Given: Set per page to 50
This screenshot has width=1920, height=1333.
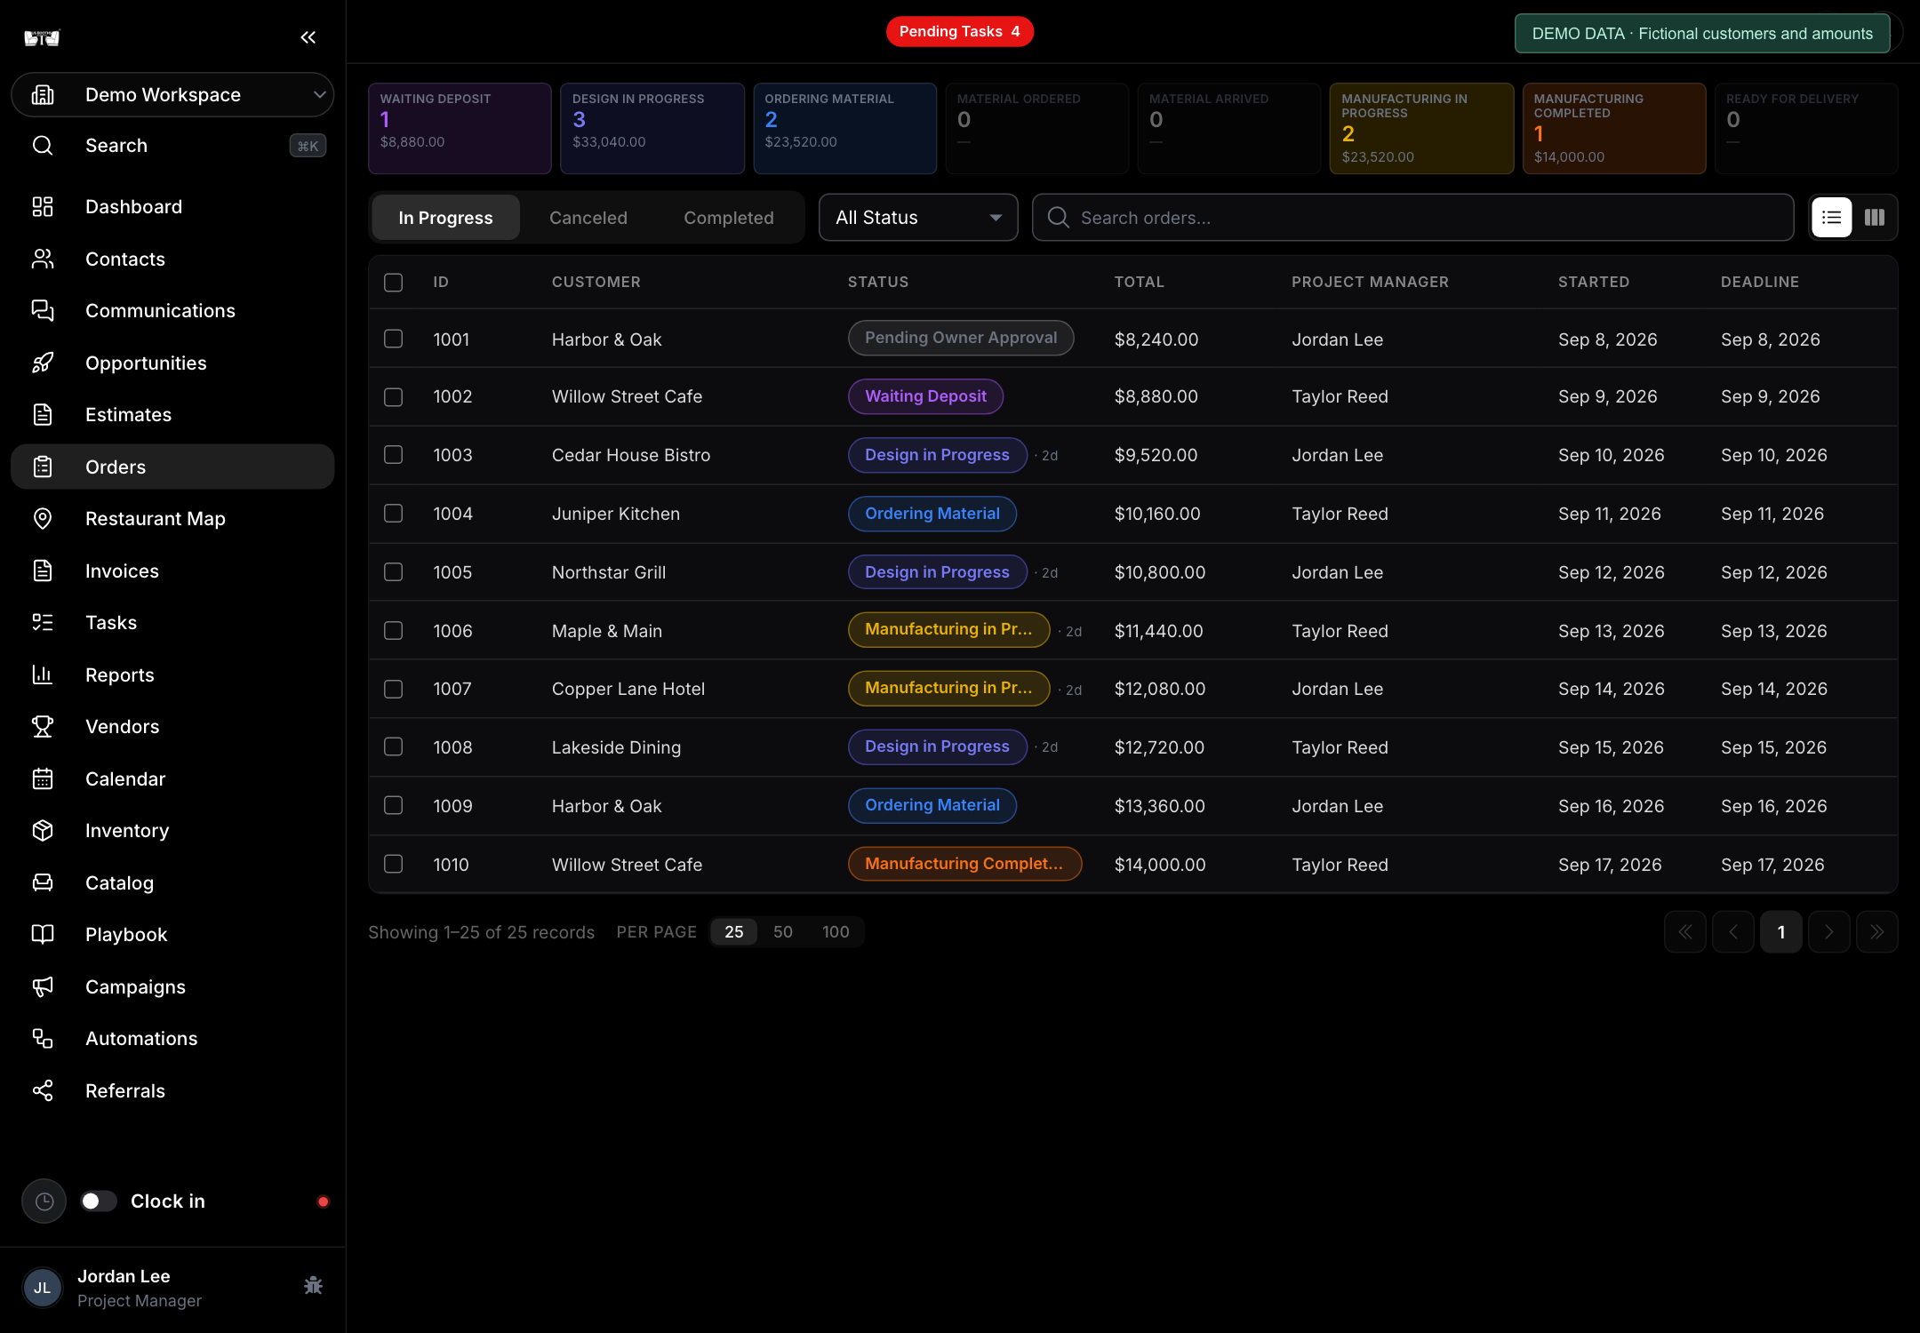Looking at the screenshot, I should pyautogui.click(x=783, y=932).
